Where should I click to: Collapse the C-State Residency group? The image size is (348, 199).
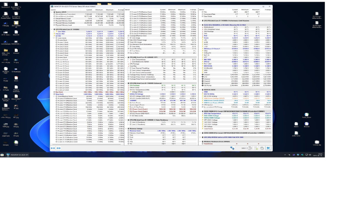point(126,120)
